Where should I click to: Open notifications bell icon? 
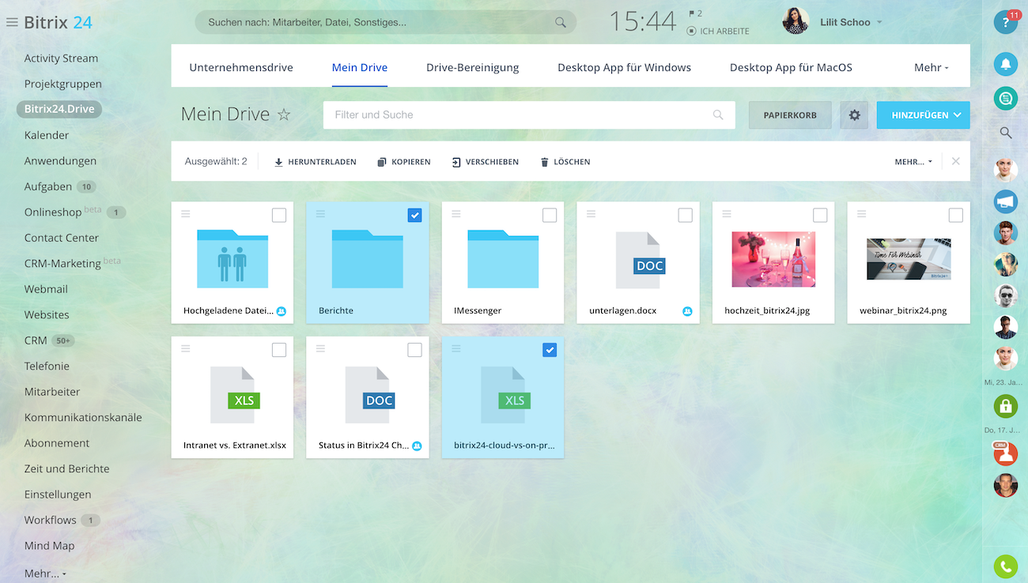pyautogui.click(x=1005, y=64)
